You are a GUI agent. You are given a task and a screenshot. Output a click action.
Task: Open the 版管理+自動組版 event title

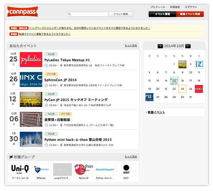point(57,120)
